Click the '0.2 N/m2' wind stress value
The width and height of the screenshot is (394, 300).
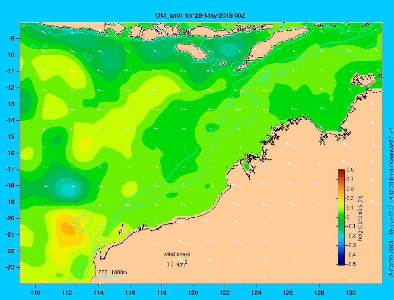[x=177, y=264]
